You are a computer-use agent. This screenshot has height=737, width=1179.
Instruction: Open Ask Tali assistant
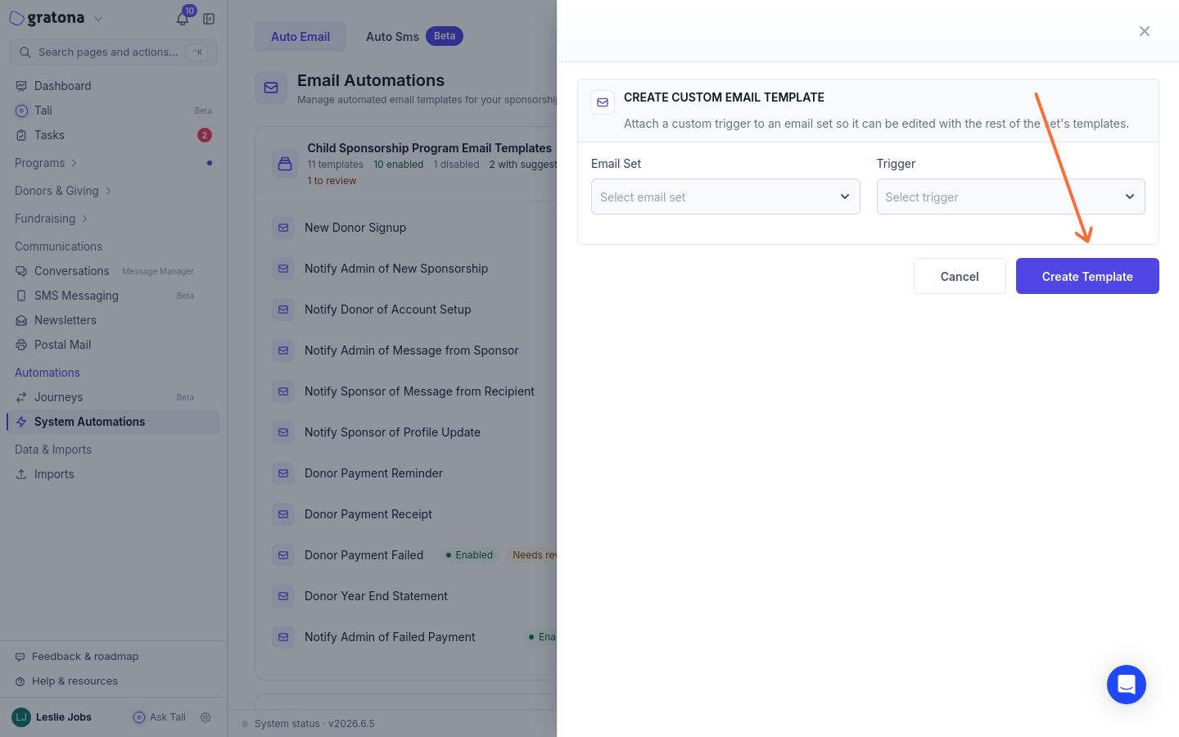coord(160,717)
